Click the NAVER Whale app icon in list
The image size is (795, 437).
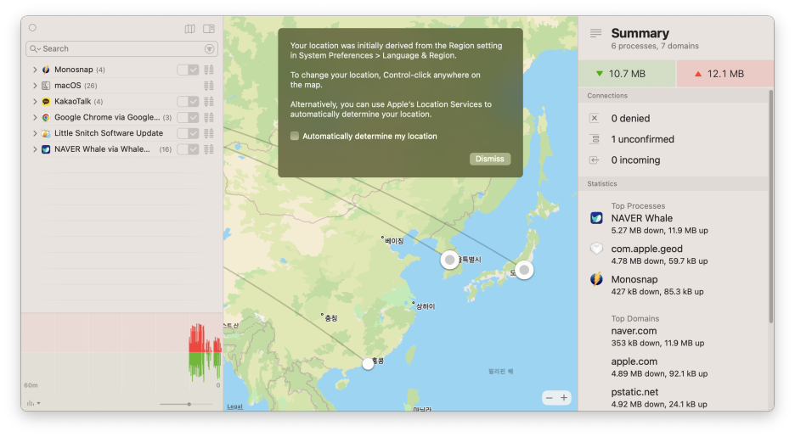pos(46,149)
